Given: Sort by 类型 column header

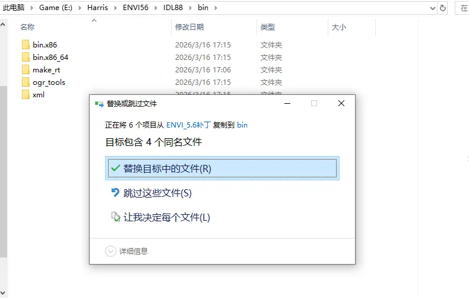Looking at the screenshot, I should click(267, 27).
